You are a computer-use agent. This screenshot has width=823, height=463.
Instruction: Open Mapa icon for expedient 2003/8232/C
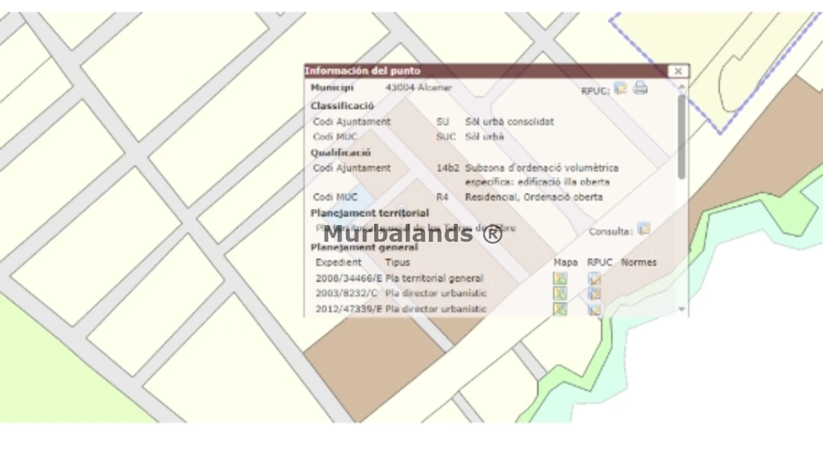coord(560,294)
